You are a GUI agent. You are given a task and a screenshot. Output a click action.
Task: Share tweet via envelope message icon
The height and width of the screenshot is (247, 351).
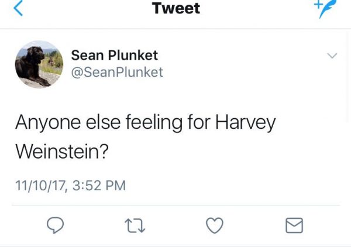(x=294, y=225)
